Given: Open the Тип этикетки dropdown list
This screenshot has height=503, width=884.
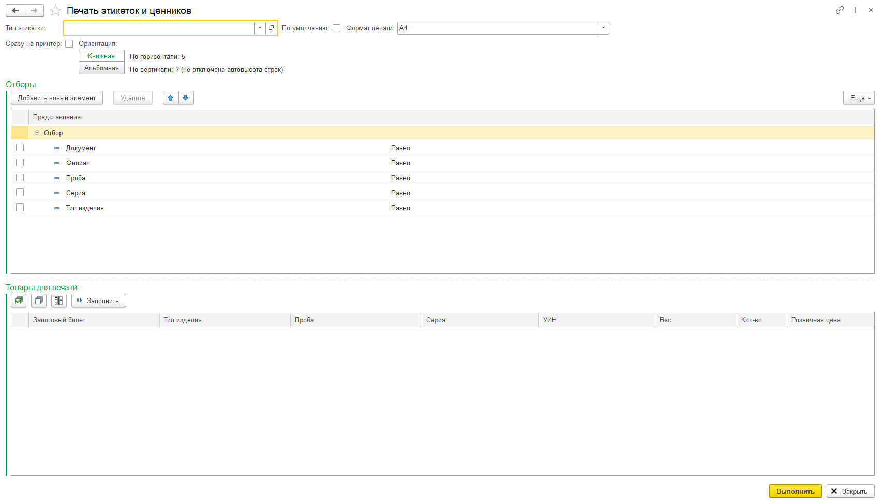Looking at the screenshot, I should pos(260,28).
